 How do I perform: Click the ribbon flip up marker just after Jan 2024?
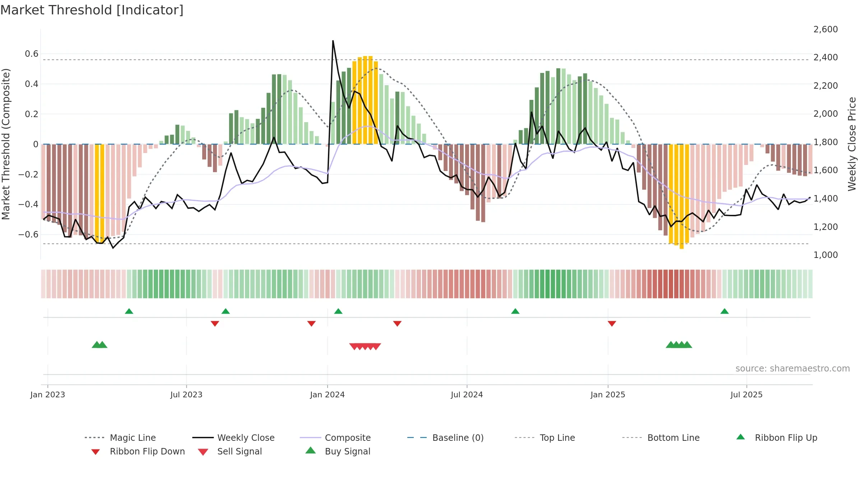pos(338,311)
